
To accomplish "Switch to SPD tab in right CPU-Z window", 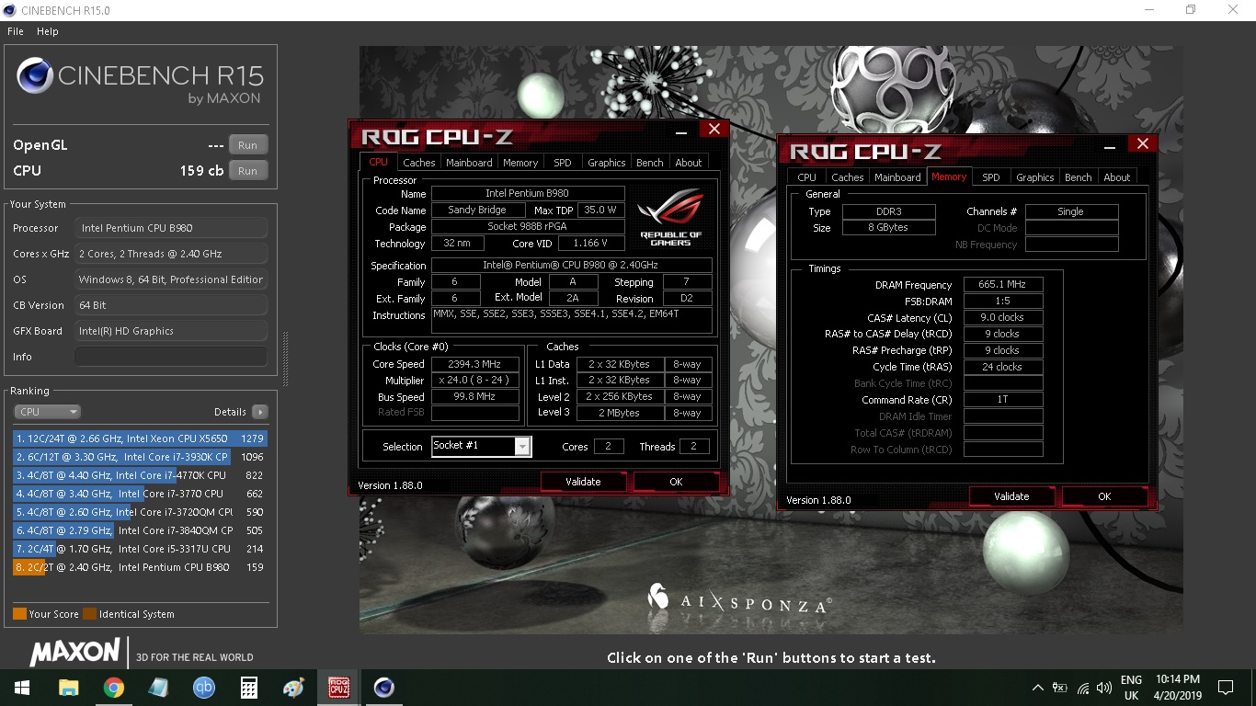I will [991, 177].
